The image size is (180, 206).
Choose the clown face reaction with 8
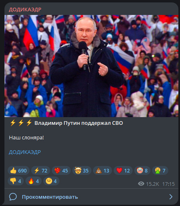pos(142,170)
